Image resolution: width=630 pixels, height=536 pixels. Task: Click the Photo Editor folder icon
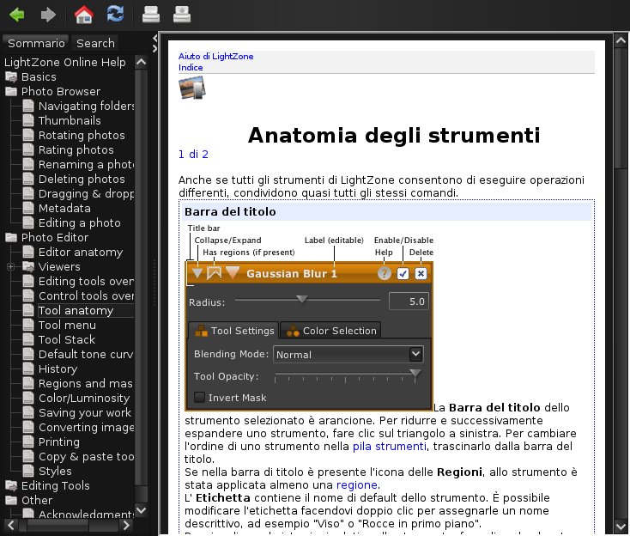click(x=11, y=237)
